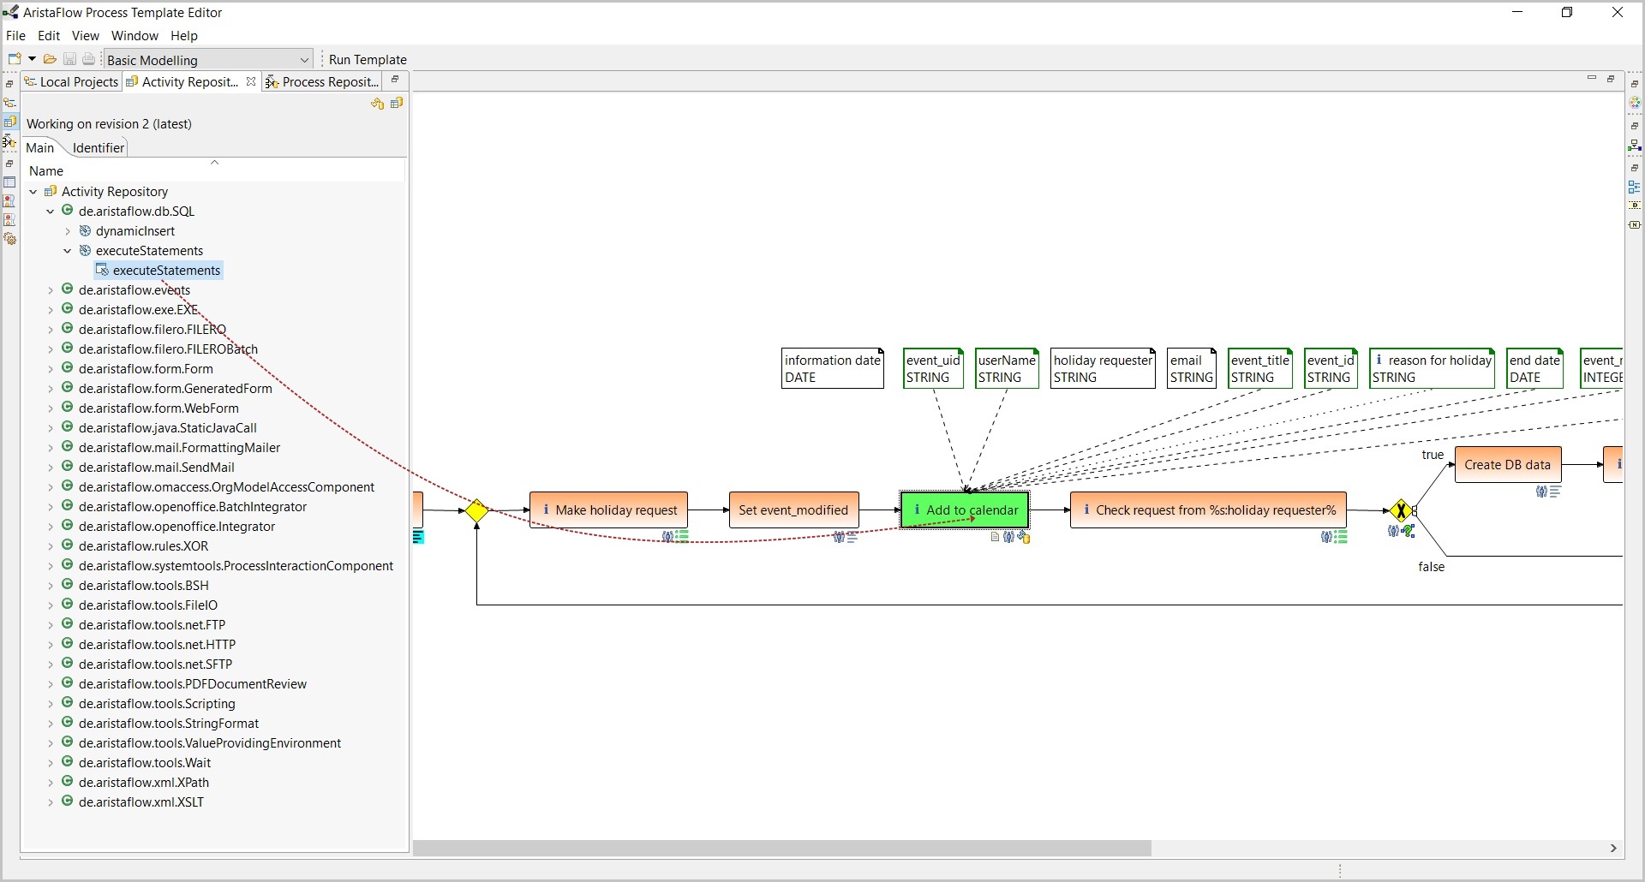
Task: Click the Run Template button
Action: pos(368,59)
